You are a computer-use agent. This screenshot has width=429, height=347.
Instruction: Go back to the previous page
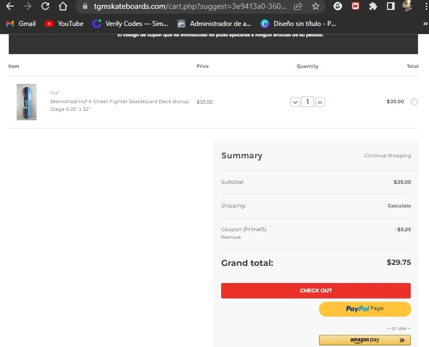10,6
